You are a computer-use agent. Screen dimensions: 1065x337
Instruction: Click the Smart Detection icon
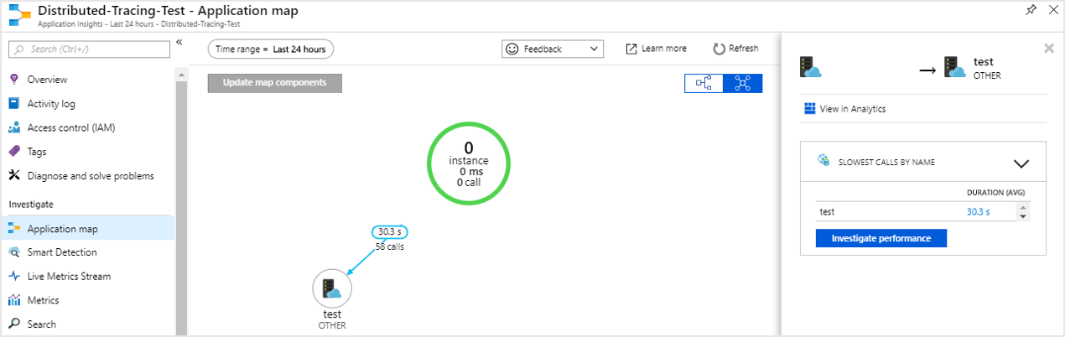[x=13, y=252]
